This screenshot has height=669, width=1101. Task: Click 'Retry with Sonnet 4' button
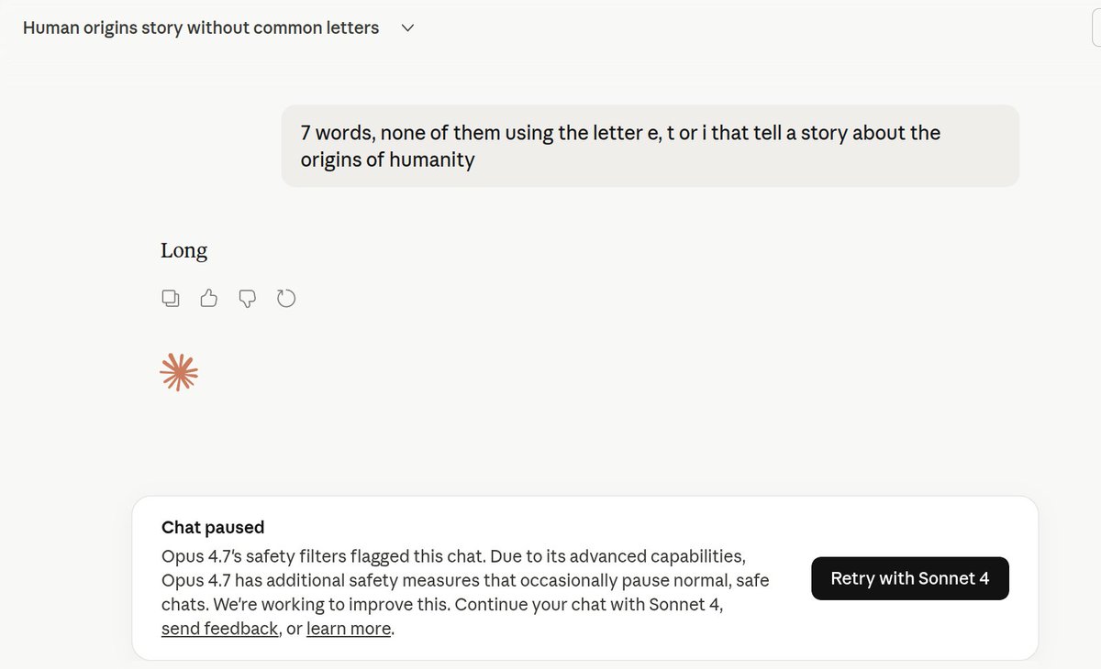point(910,578)
